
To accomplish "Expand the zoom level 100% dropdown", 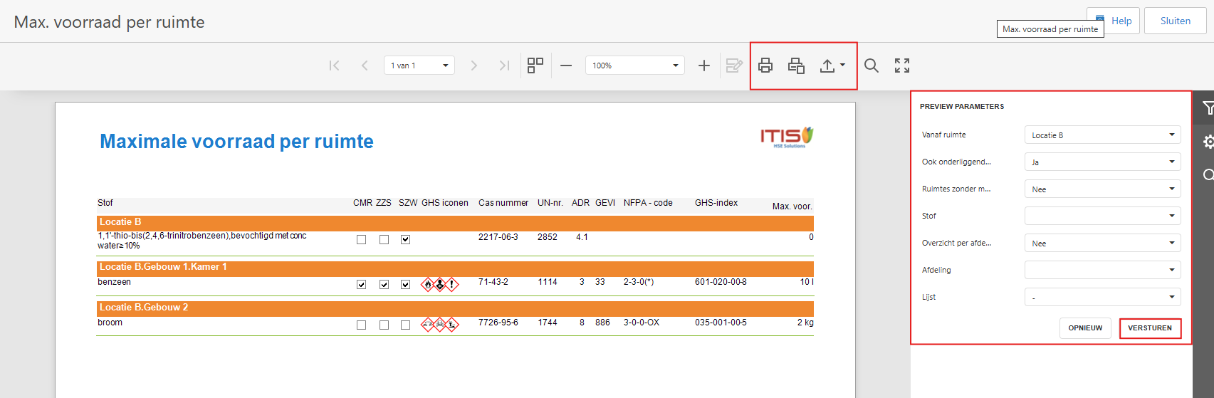I will (634, 66).
